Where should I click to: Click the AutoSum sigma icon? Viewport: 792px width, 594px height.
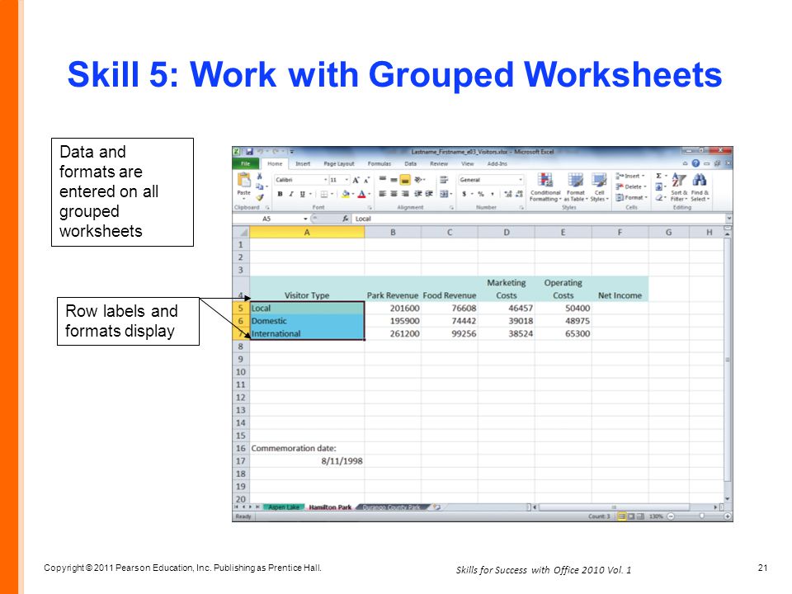click(x=658, y=176)
